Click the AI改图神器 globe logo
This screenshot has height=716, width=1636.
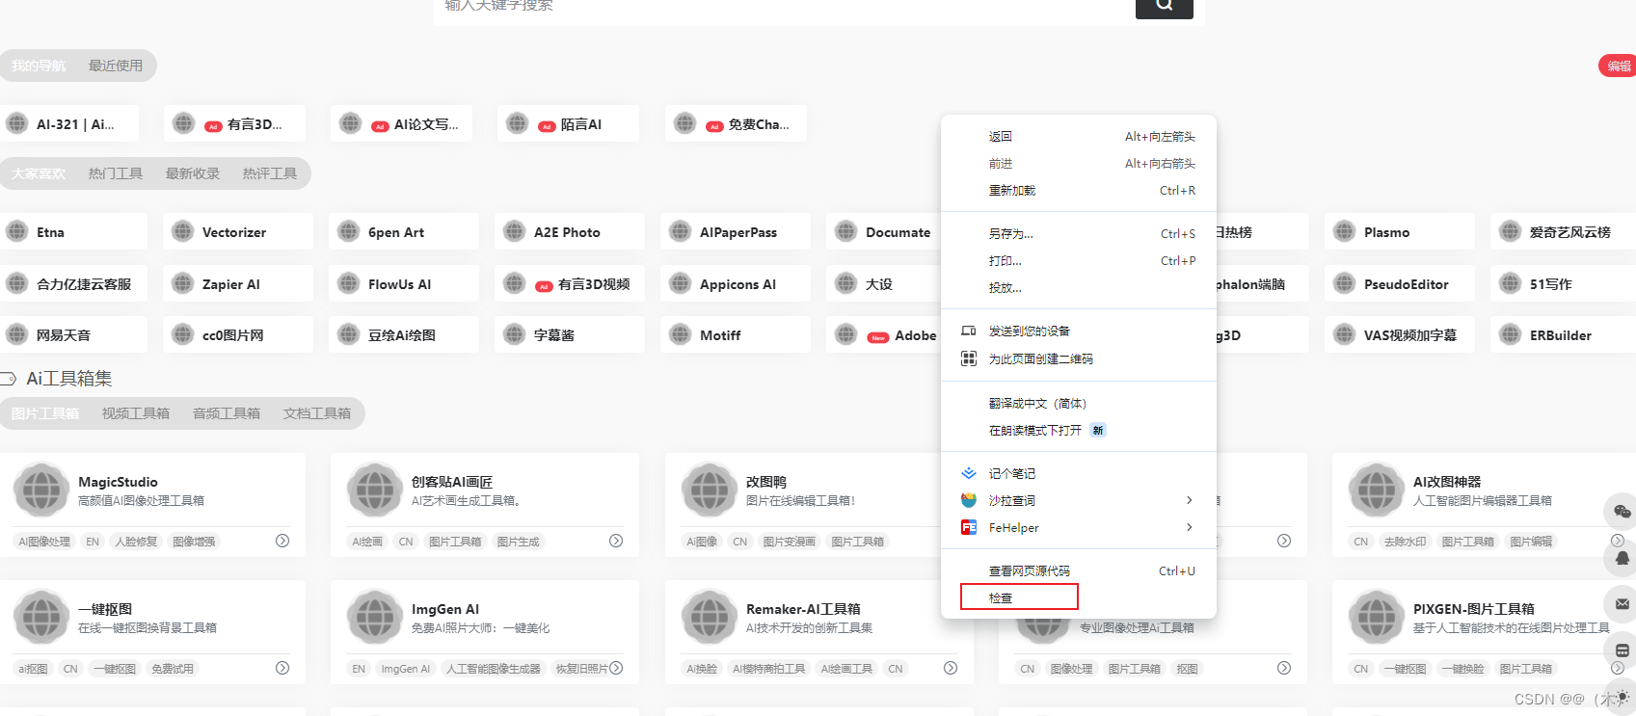[1377, 490]
